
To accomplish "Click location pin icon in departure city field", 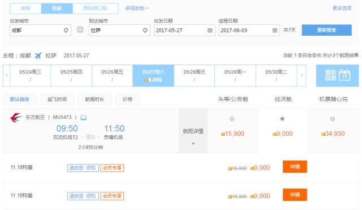I will (x=66, y=30).
